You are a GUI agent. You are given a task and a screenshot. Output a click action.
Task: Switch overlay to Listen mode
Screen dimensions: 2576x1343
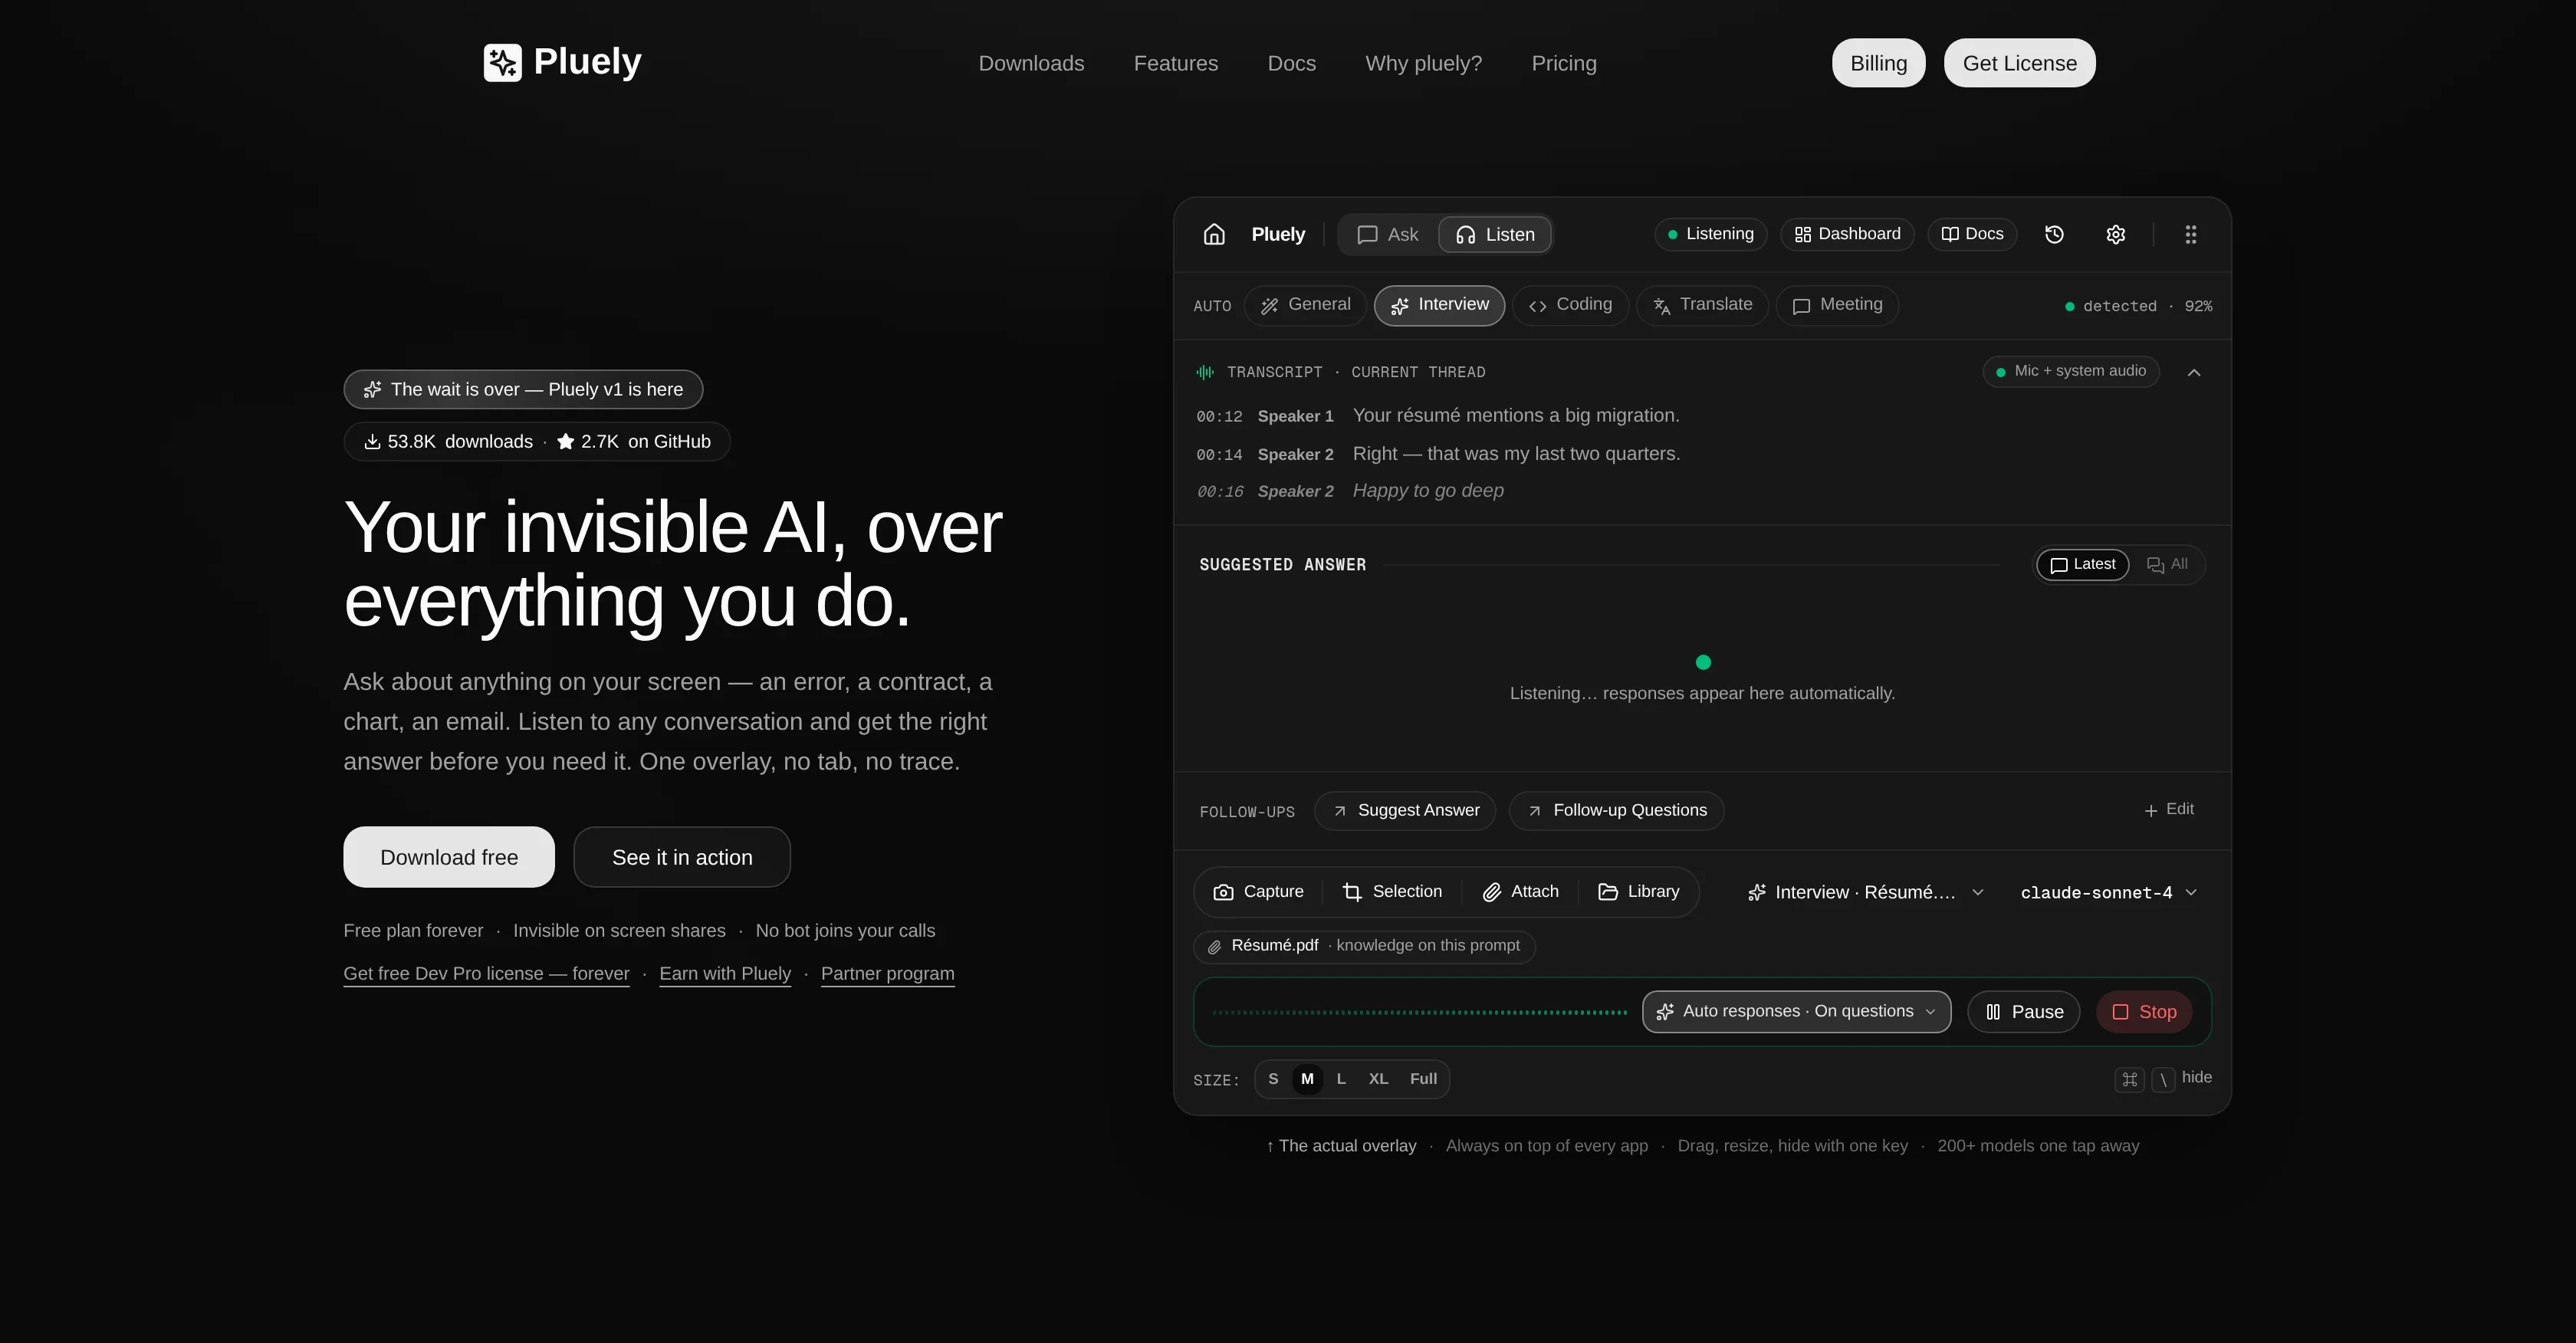point(1495,235)
